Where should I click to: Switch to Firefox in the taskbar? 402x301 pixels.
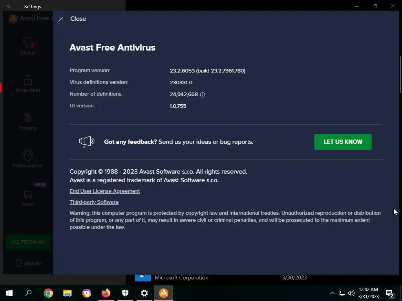[x=106, y=293]
